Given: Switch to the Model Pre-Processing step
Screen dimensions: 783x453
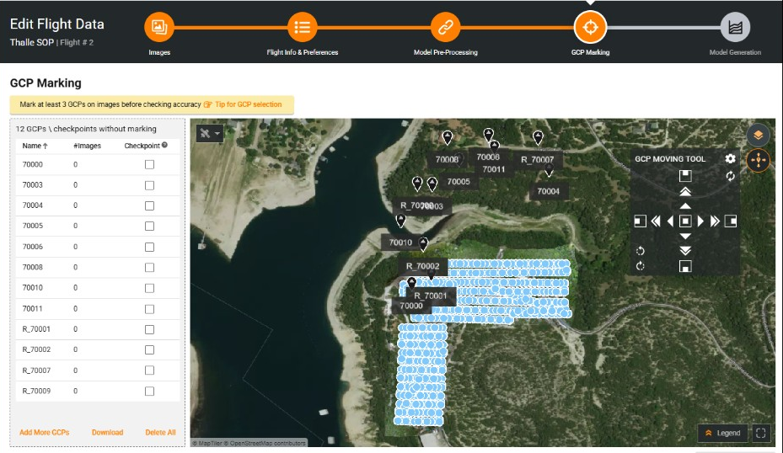Looking at the screenshot, I should pos(445,27).
